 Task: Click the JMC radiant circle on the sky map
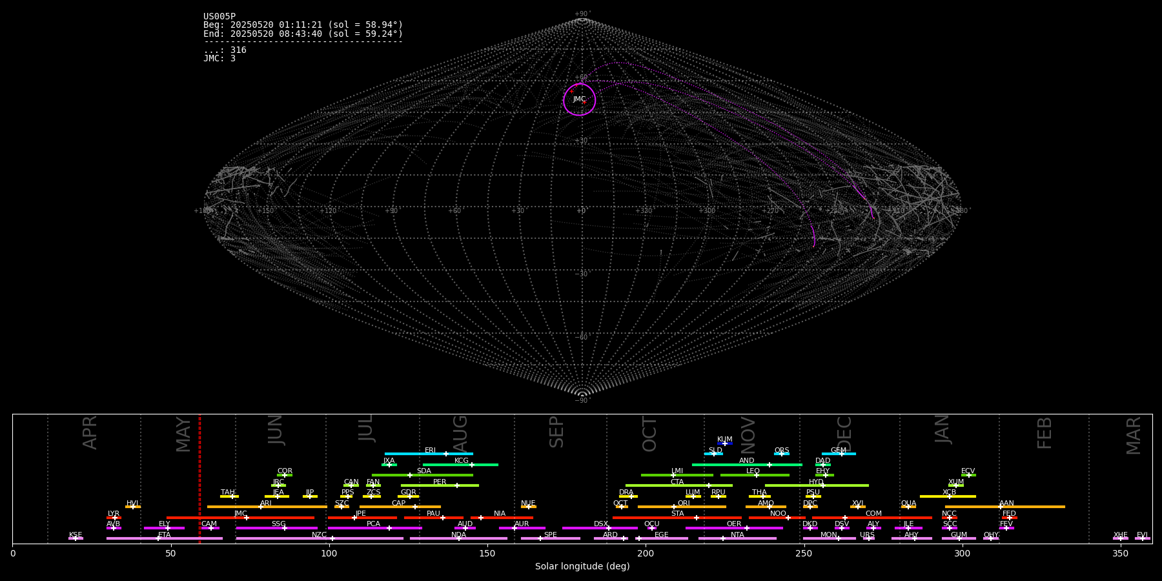click(x=580, y=99)
